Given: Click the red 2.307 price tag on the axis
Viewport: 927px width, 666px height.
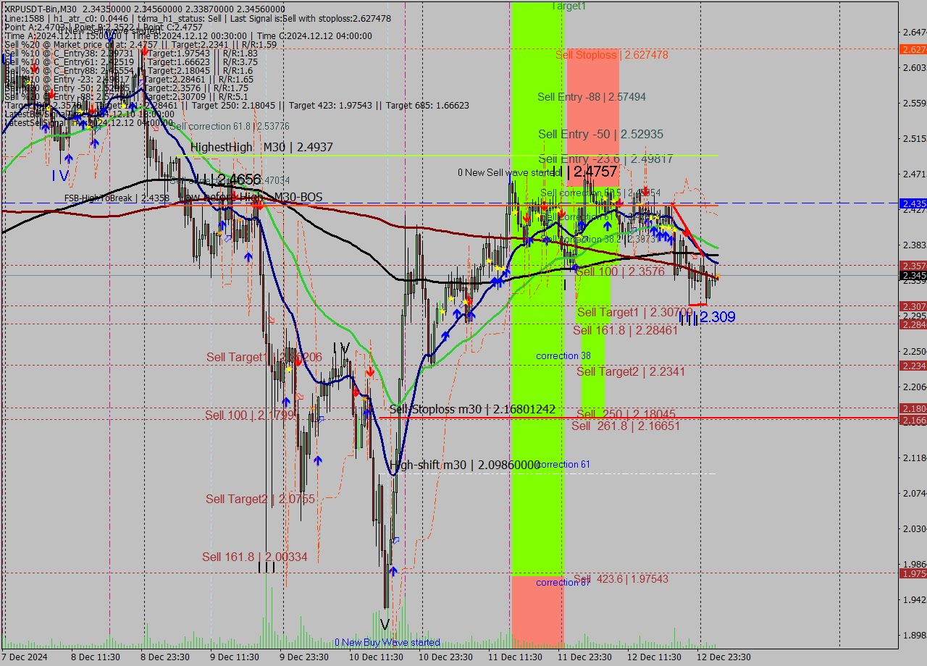Looking at the screenshot, I should coord(913,306).
